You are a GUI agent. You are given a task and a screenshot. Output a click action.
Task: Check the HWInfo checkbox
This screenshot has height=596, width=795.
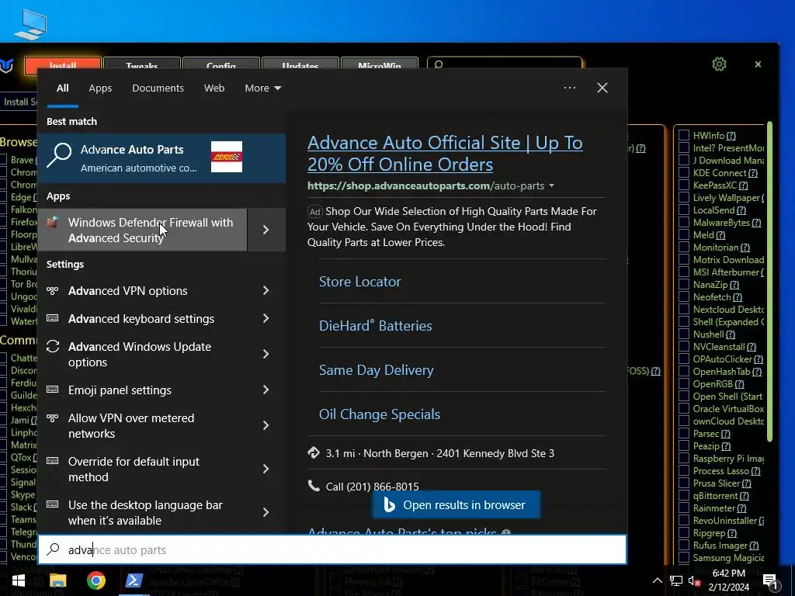(684, 135)
